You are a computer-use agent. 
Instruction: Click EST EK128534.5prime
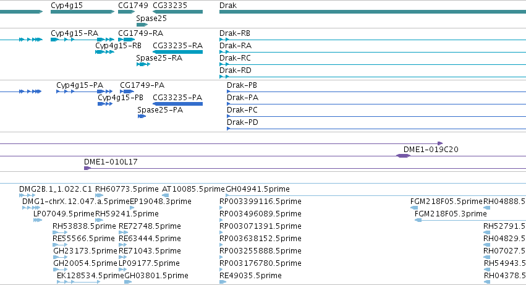click(90, 276)
